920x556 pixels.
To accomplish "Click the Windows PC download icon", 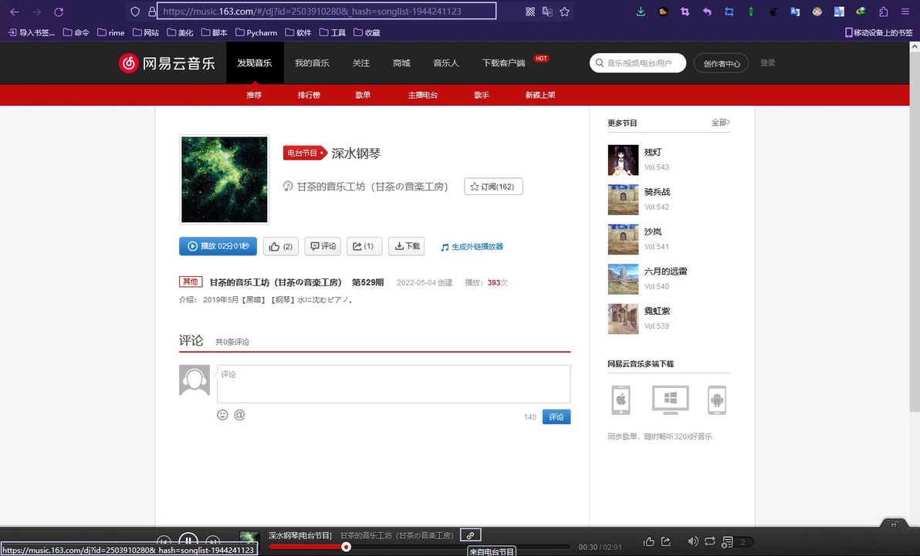I will pos(670,400).
